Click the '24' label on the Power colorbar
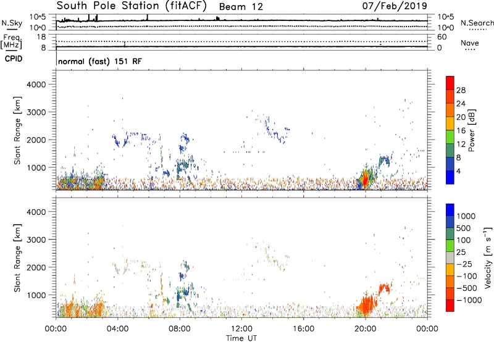 pos(461,104)
